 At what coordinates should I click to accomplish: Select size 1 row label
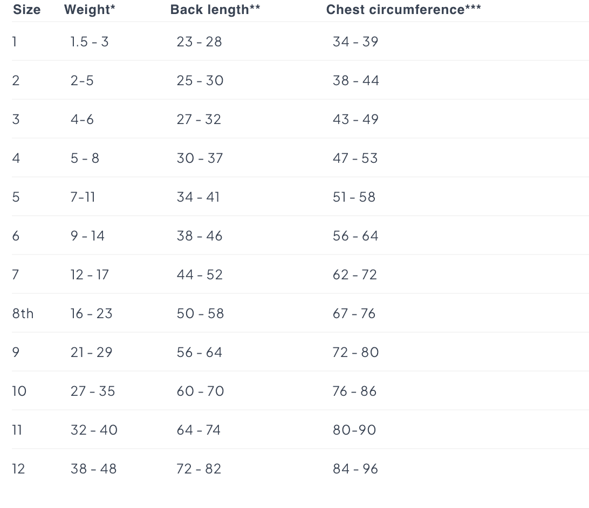[x=15, y=42]
